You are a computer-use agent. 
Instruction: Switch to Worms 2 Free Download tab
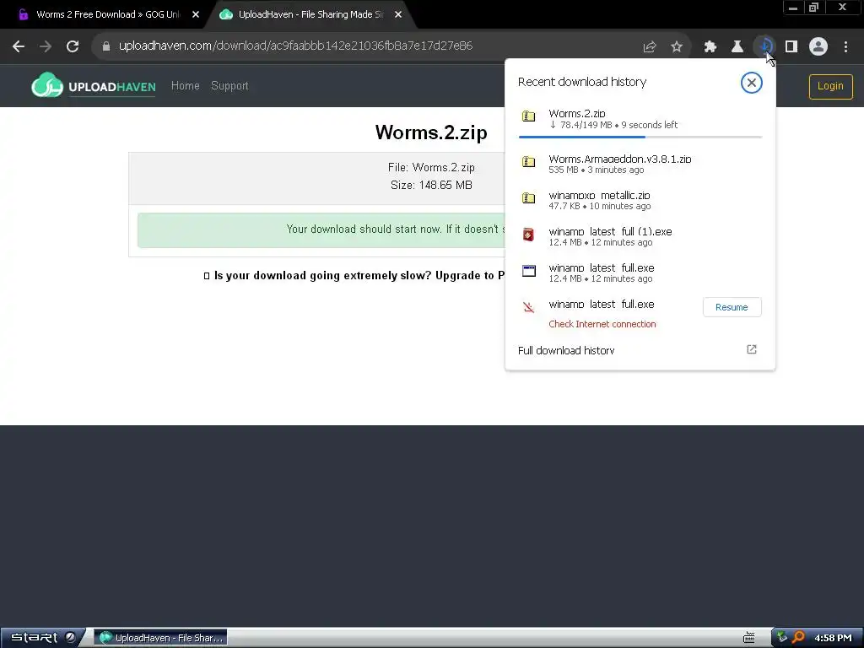point(108,15)
